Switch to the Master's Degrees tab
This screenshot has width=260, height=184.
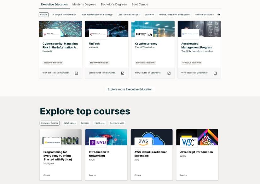pos(84,4)
